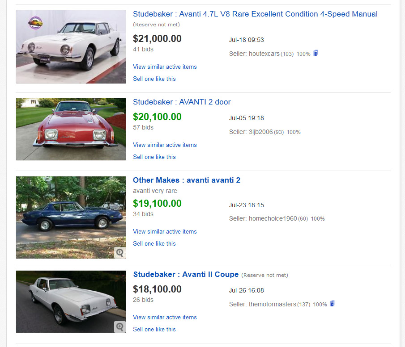Open the Avanti 4.7L V8 4-Speed Manual listing title
The width and height of the screenshot is (405, 347).
coord(255,14)
